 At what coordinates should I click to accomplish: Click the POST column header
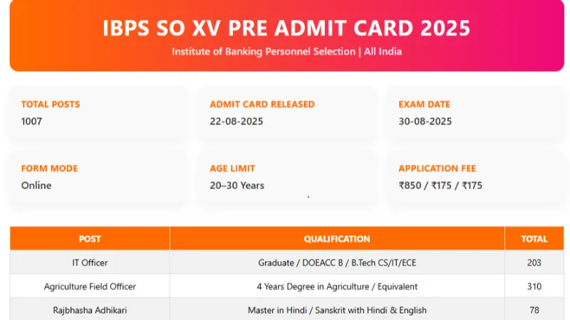[90, 239]
